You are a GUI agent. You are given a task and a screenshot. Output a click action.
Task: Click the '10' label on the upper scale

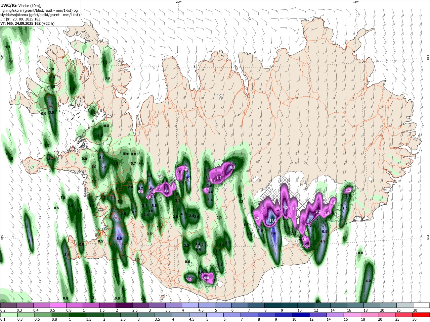pyautogui.click(x=299, y=310)
